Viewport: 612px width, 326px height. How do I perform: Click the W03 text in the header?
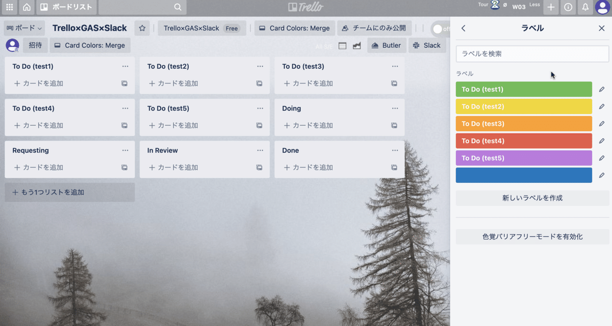(x=519, y=7)
